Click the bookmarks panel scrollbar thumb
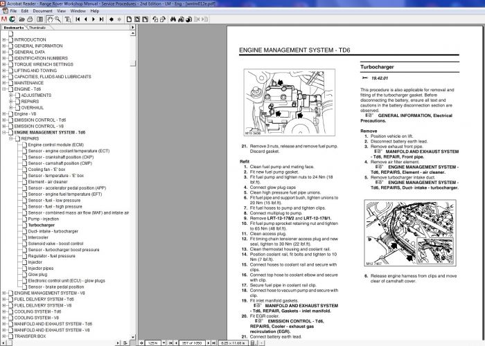The image size is (485, 346). point(133,63)
